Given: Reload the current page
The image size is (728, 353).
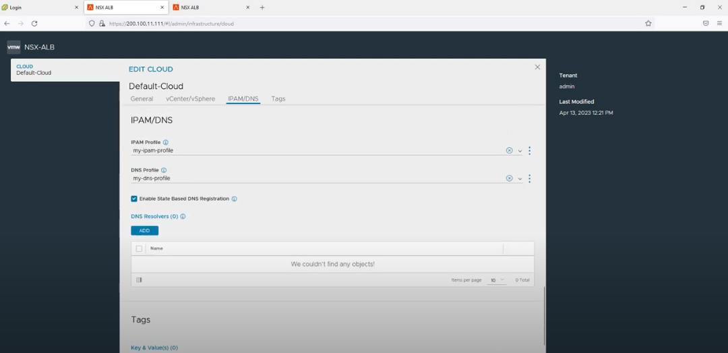Looking at the screenshot, I should pyautogui.click(x=34, y=23).
